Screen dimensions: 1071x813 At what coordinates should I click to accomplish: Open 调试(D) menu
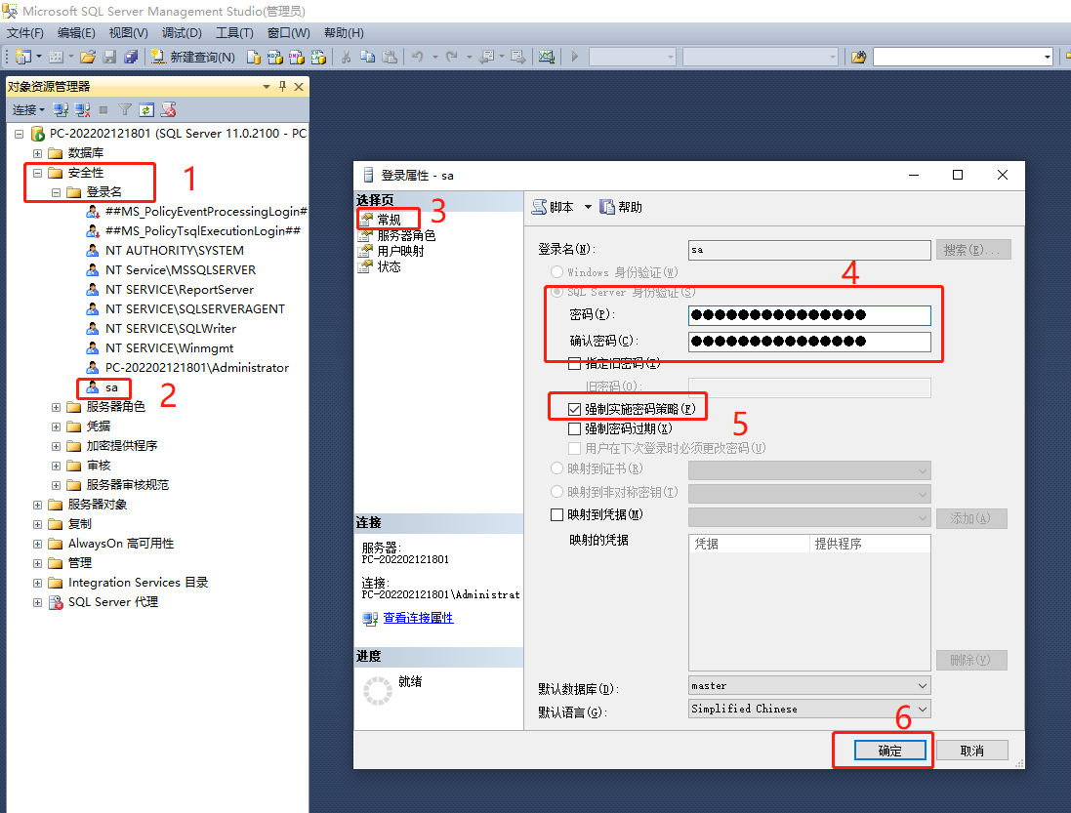182,33
